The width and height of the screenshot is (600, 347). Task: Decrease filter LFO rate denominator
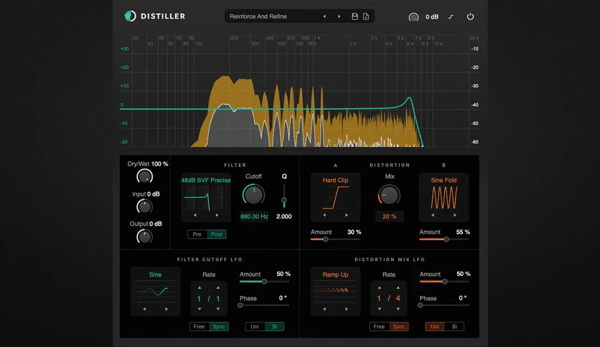coord(218,309)
